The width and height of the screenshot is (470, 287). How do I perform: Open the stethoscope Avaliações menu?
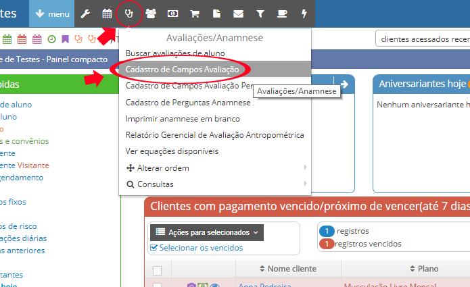pos(129,14)
